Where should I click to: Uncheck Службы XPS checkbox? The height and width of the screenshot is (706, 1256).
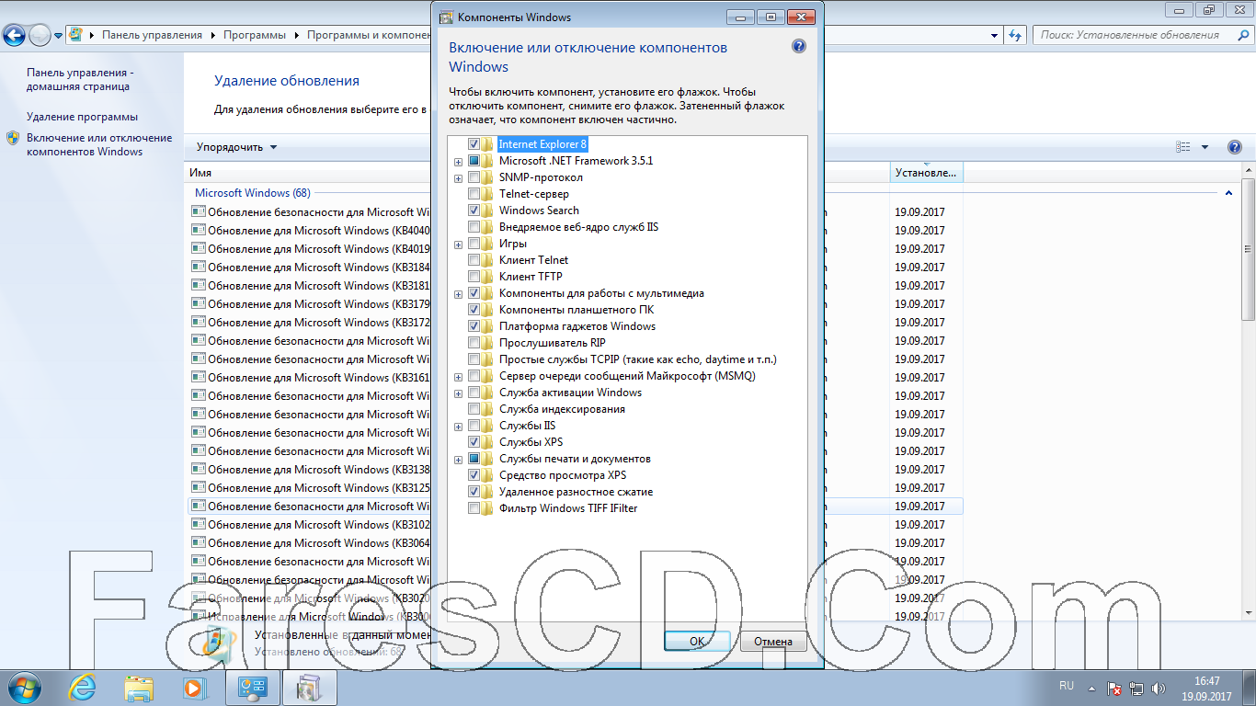(x=474, y=442)
